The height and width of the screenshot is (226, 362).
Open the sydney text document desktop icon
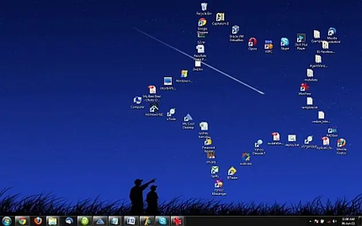coord(204,126)
